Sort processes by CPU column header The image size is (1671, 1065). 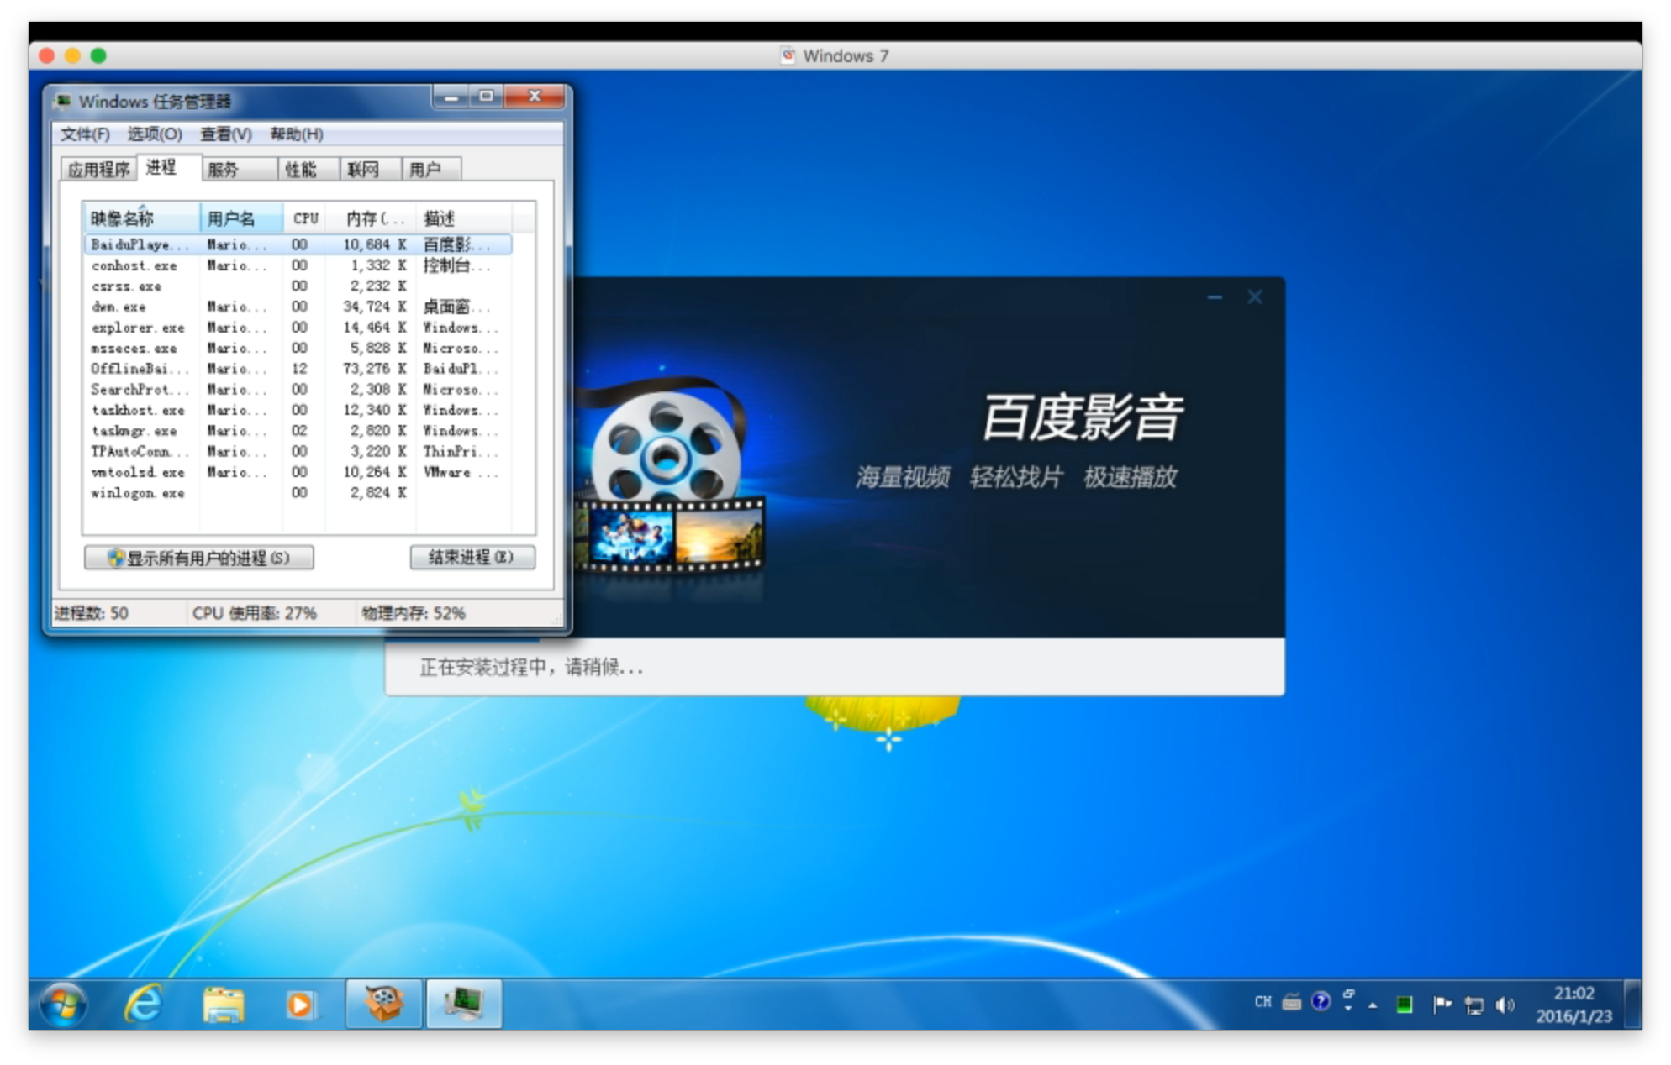(x=305, y=218)
